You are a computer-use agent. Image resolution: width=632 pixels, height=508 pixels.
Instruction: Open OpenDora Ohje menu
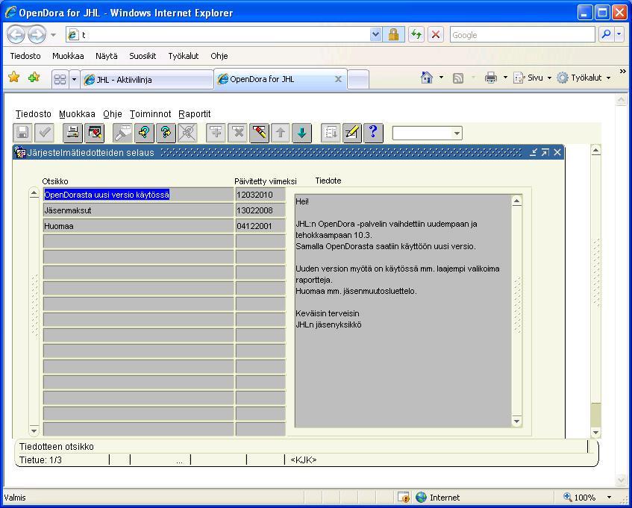113,114
